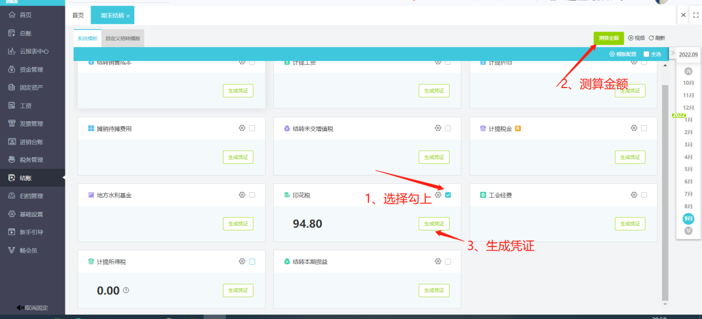Screen dimensions: 702x319
Task: Play the 视频 tutorial
Action: pos(636,38)
